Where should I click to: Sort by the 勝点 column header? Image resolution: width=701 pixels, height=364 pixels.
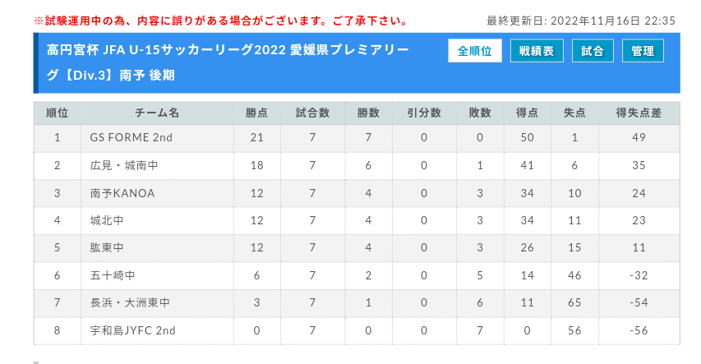click(x=256, y=113)
